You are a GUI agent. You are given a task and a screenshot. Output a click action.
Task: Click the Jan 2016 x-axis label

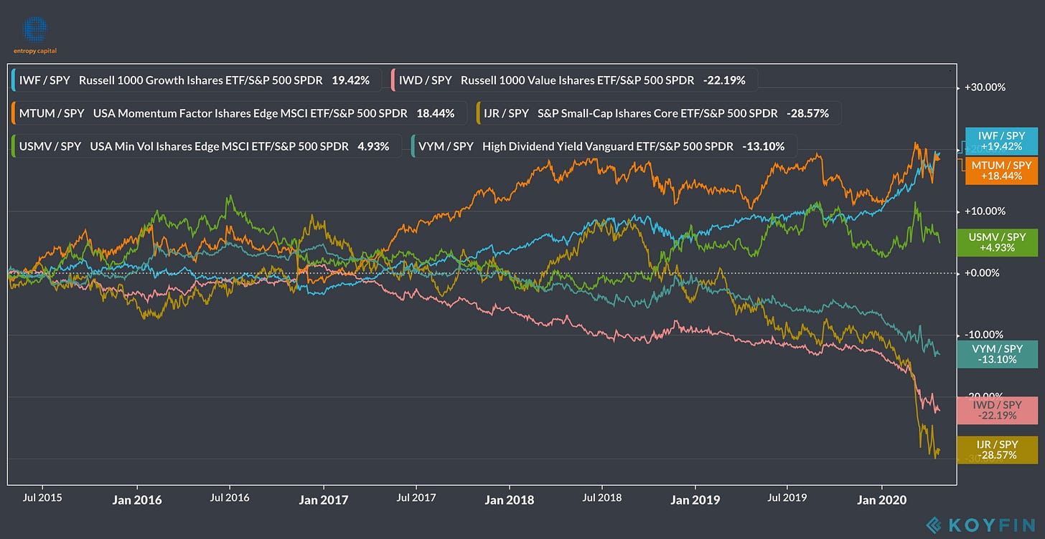pos(137,500)
